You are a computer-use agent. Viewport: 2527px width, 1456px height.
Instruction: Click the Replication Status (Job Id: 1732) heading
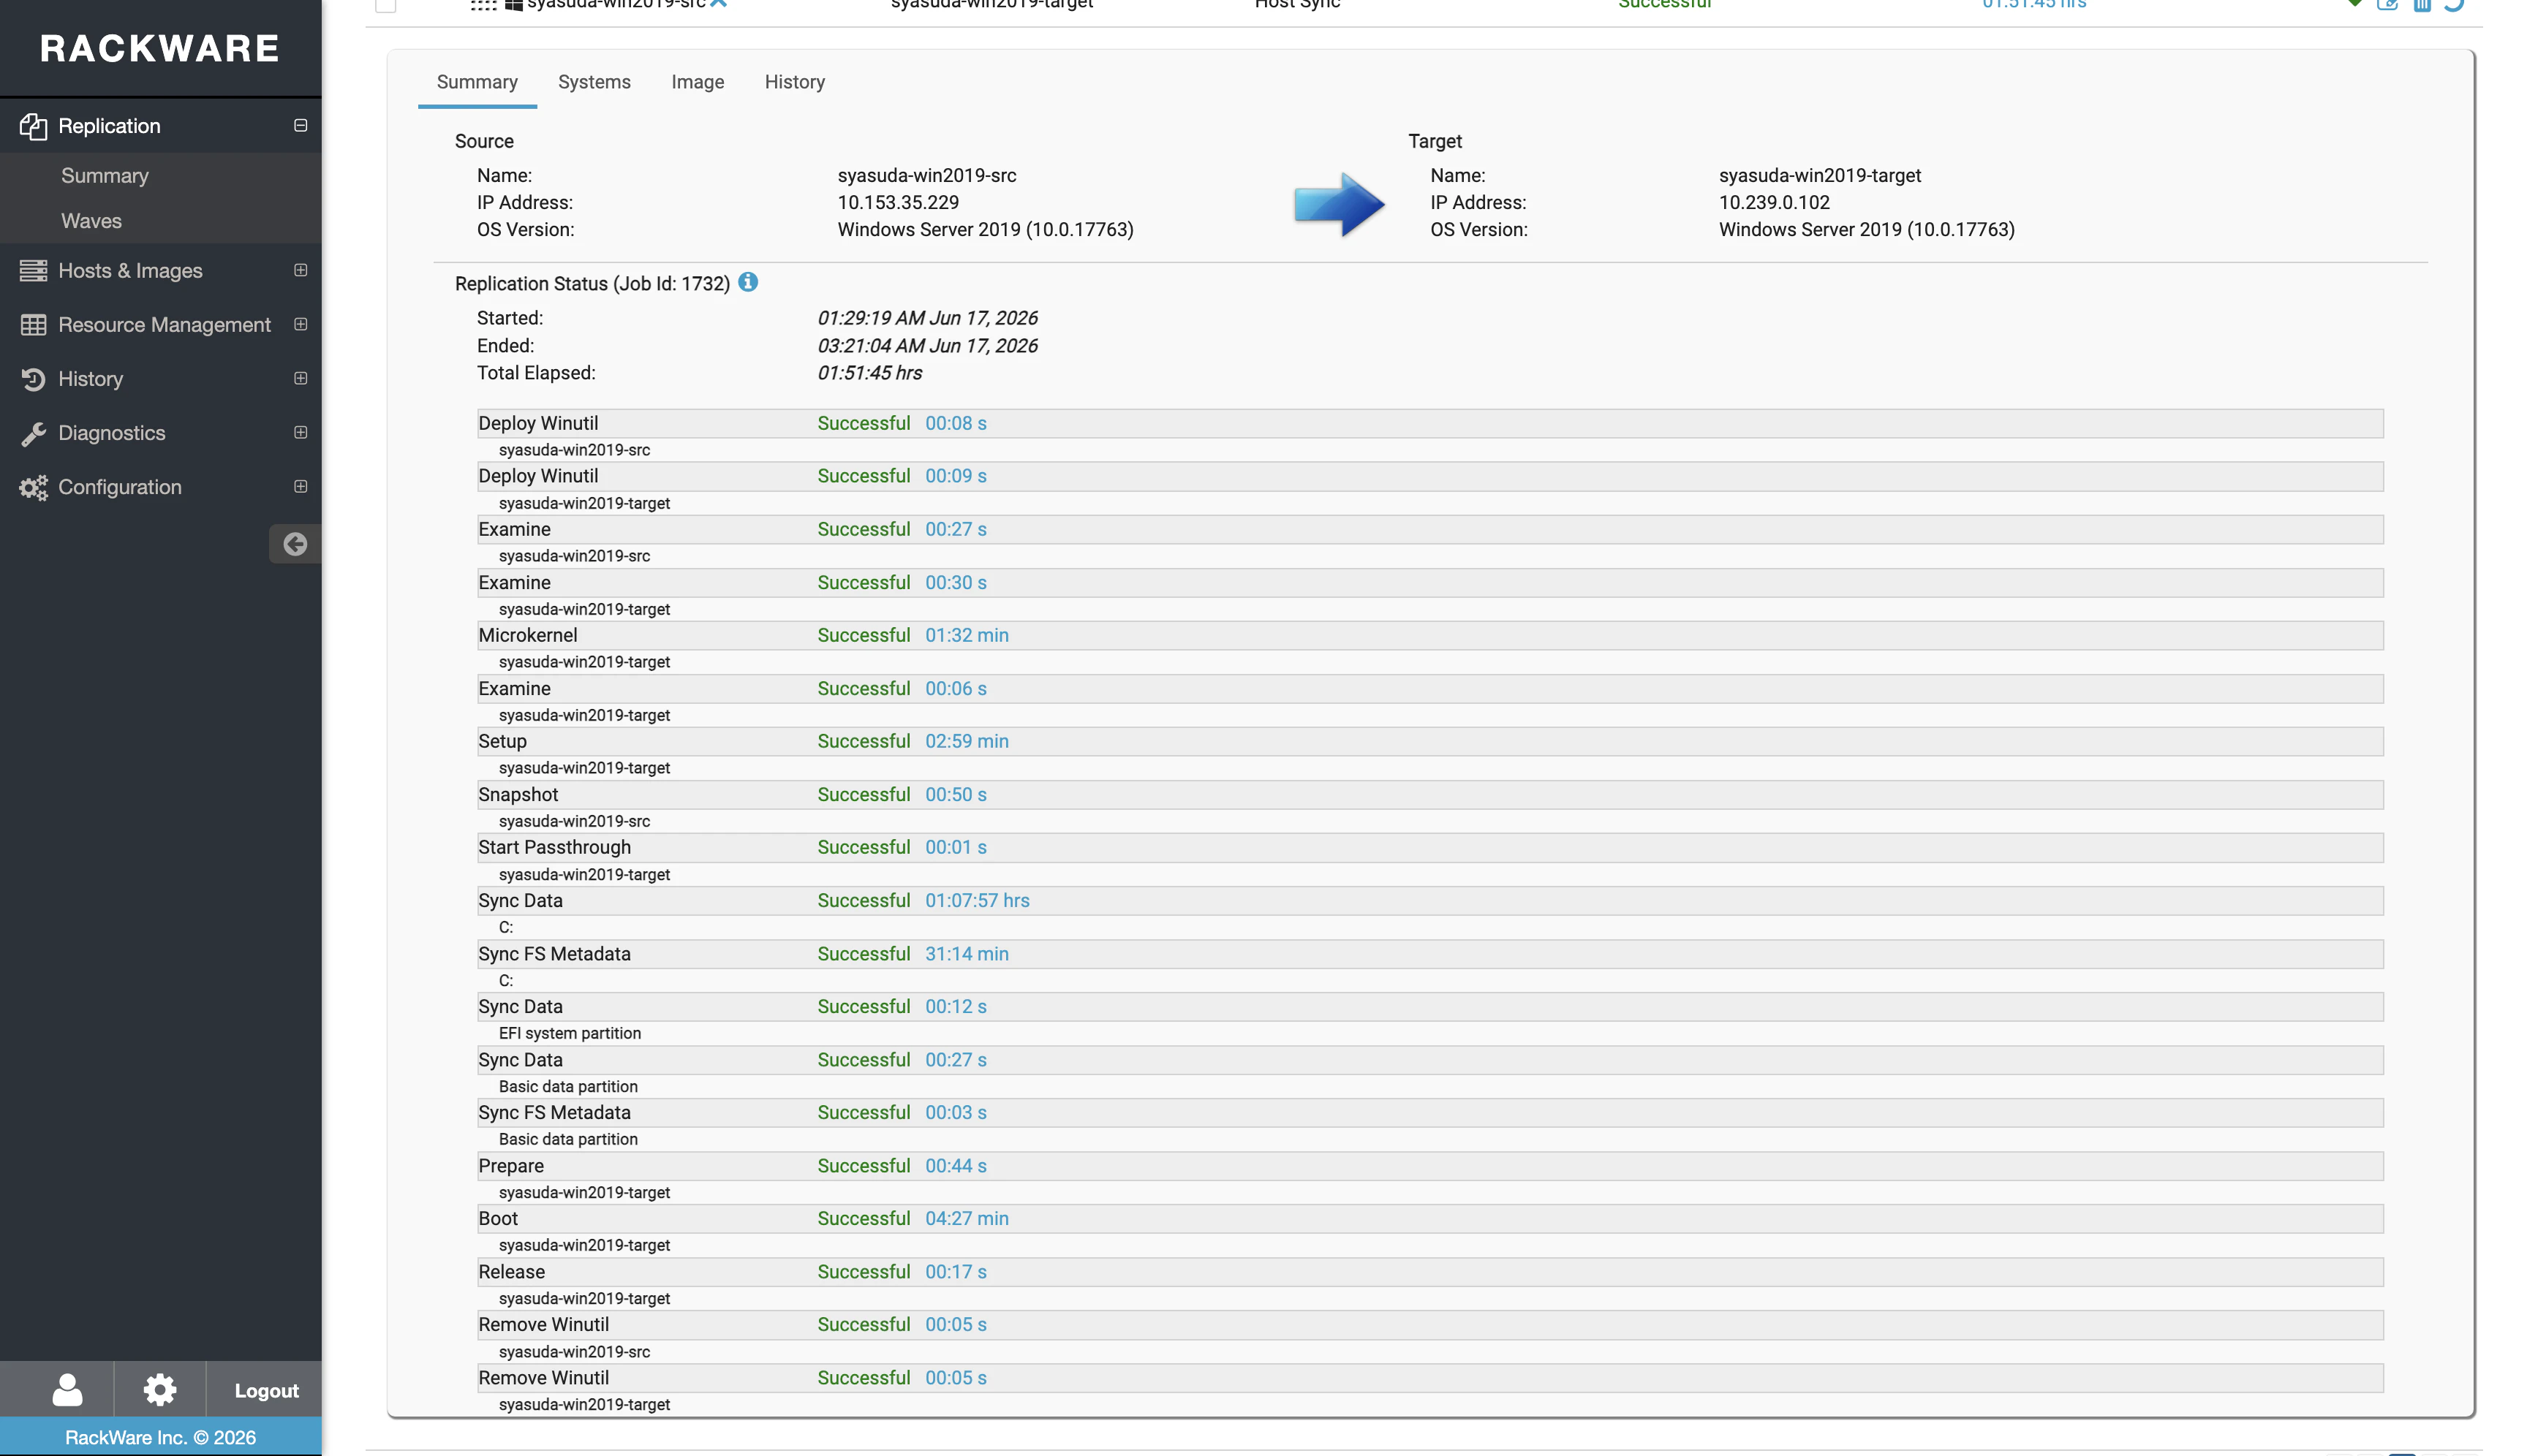pyautogui.click(x=592, y=283)
